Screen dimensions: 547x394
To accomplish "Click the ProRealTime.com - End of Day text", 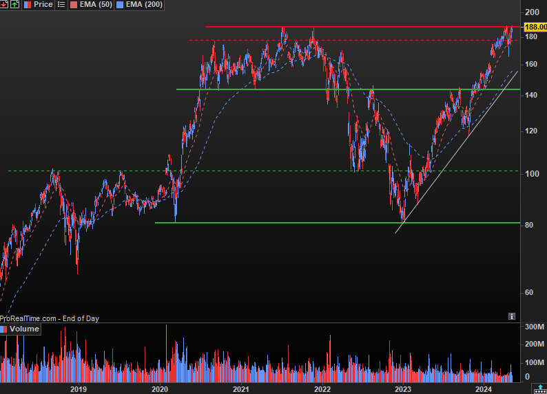I will point(50,318).
